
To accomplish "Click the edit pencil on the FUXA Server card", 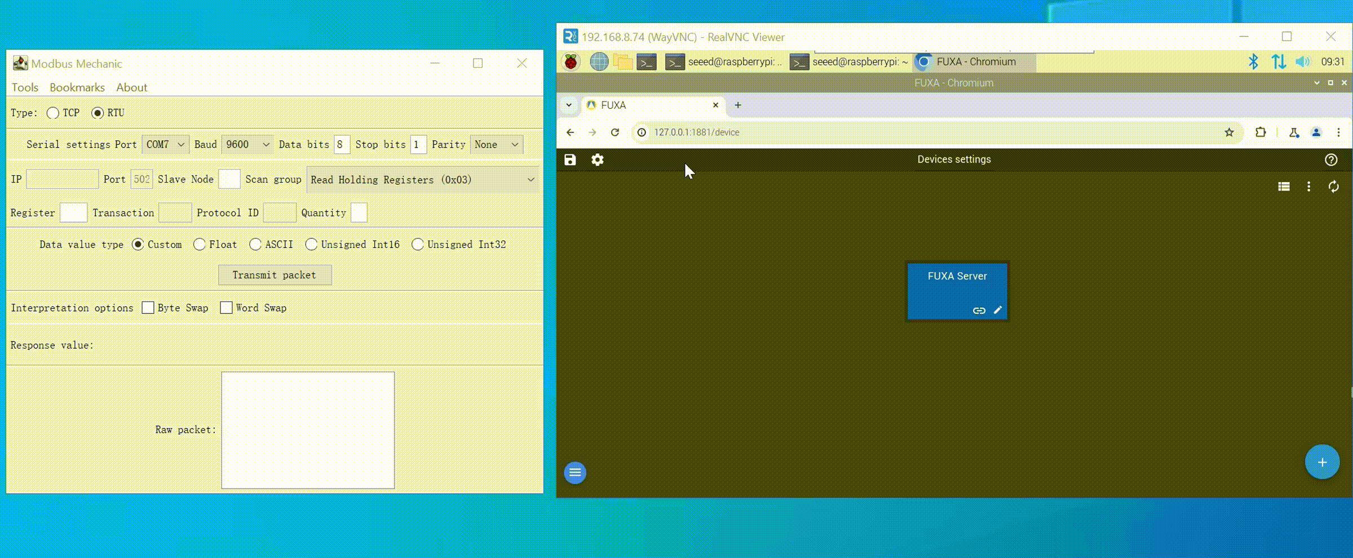I will [998, 310].
